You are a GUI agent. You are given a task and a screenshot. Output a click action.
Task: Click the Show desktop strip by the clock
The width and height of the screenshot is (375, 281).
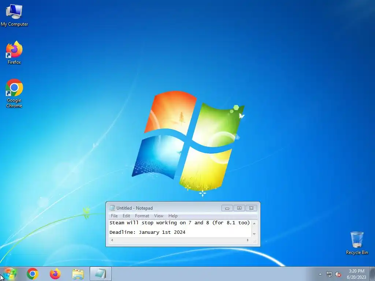[372, 274]
